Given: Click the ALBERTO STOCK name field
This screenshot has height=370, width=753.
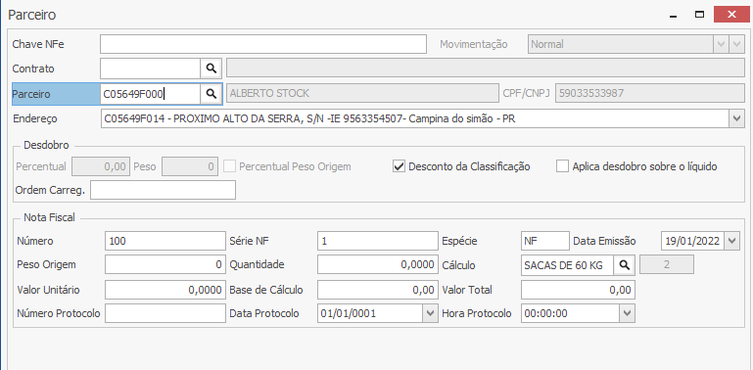Looking at the screenshot, I should point(362,94).
